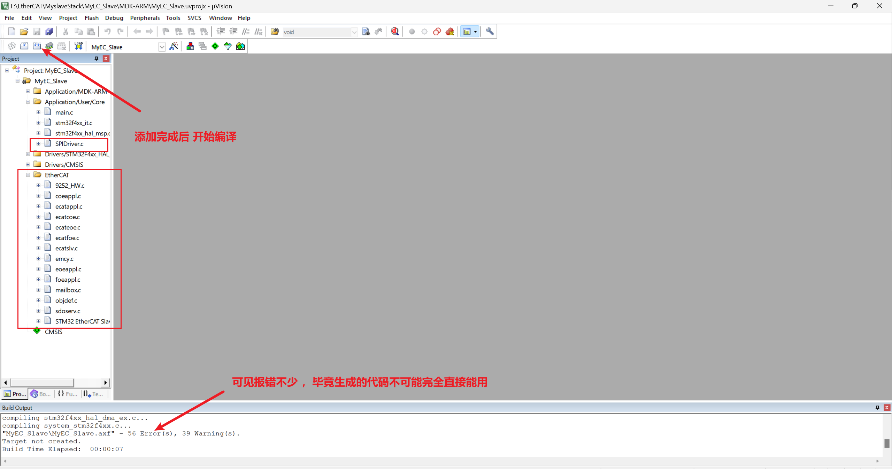Open the MyEC_Slave target dropdown
The width and height of the screenshot is (892, 469).
pos(162,47)
